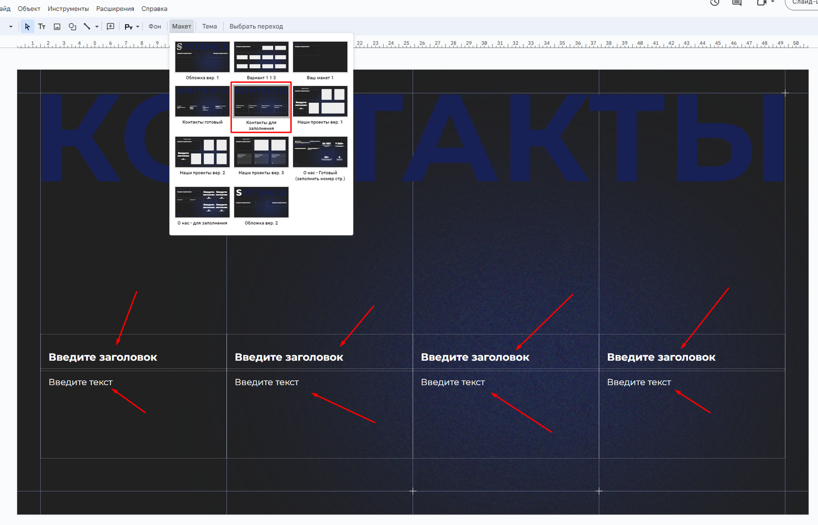Pick the Наши проекты вер. 2 layout
The image size is (818, 525).
202,152
